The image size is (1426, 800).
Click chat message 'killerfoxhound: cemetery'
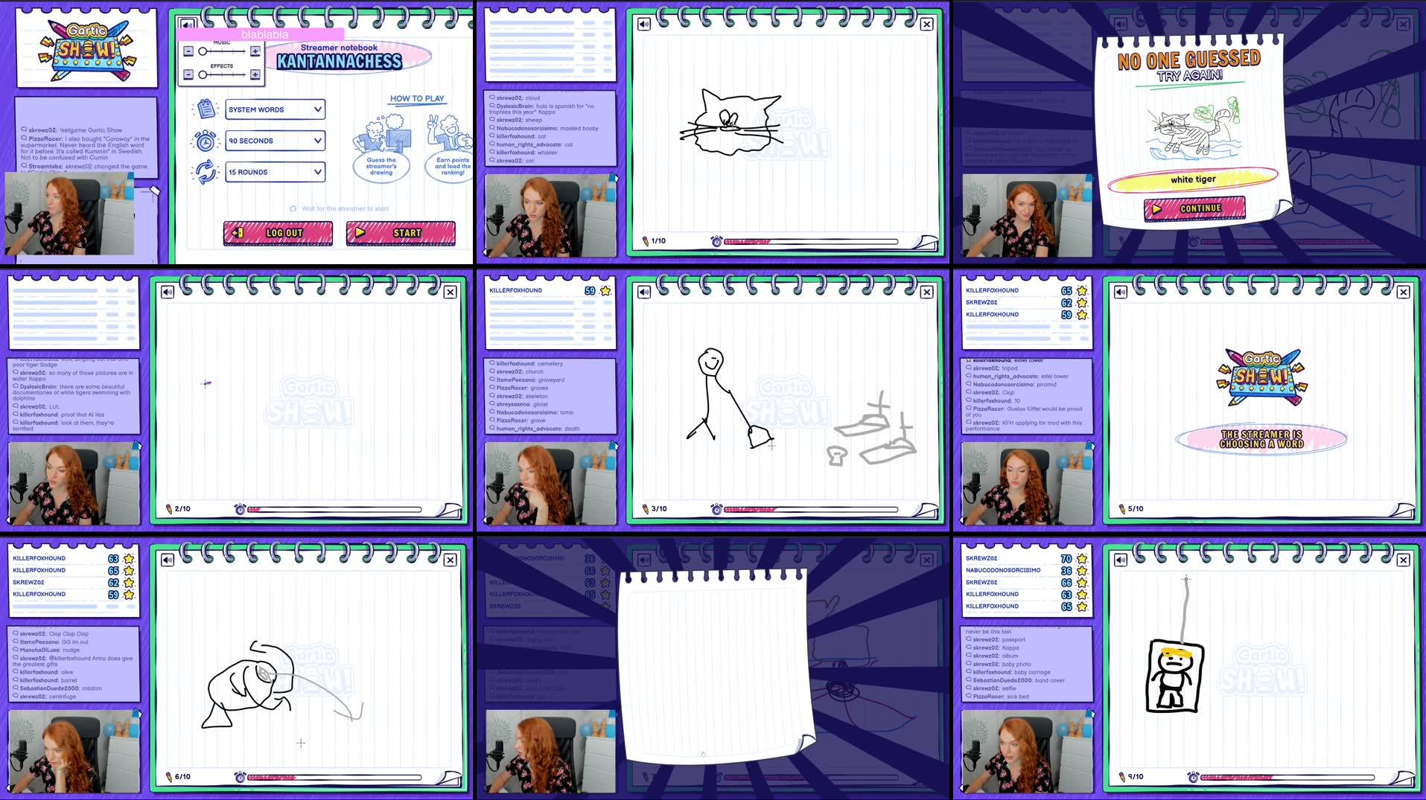(x=526, y=363)
